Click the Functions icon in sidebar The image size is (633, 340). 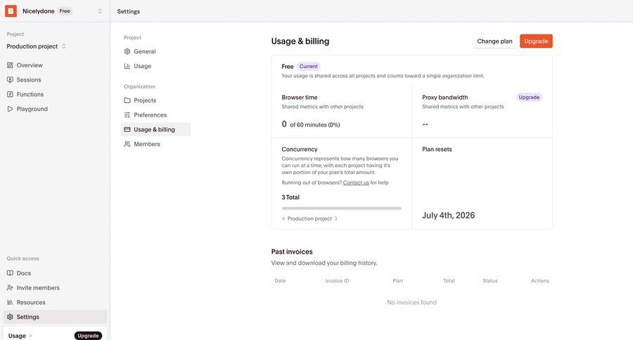[x=10, y=94]
